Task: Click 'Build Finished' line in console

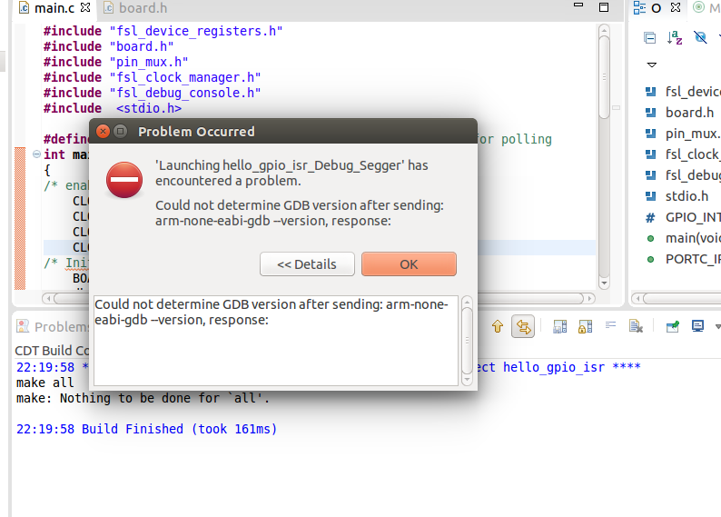Action: 147,429
